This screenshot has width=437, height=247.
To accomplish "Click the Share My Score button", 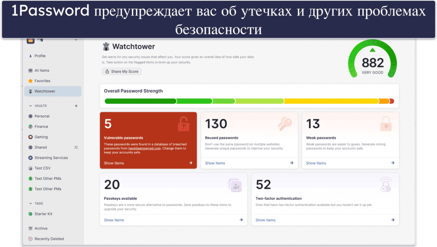I will click(122, 71).
